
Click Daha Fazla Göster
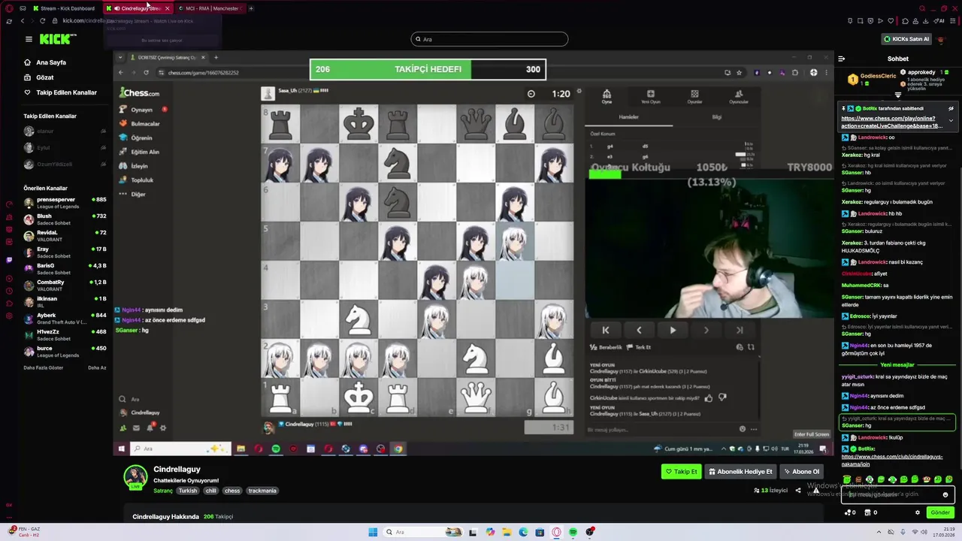44,367
